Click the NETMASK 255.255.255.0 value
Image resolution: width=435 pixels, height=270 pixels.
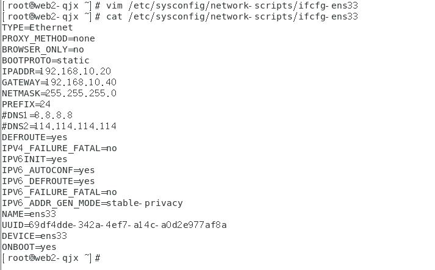click(x=81, y=93)
